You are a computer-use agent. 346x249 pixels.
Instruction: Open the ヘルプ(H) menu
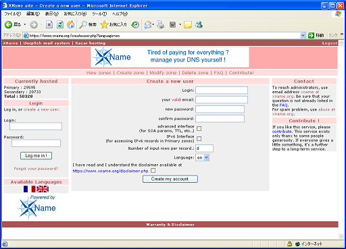click(x=120, y=14)
